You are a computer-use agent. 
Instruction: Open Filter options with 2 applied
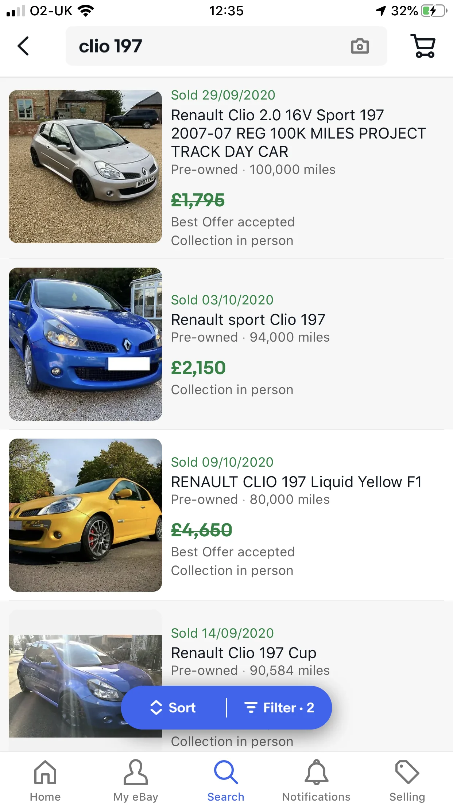click(279, 708)
